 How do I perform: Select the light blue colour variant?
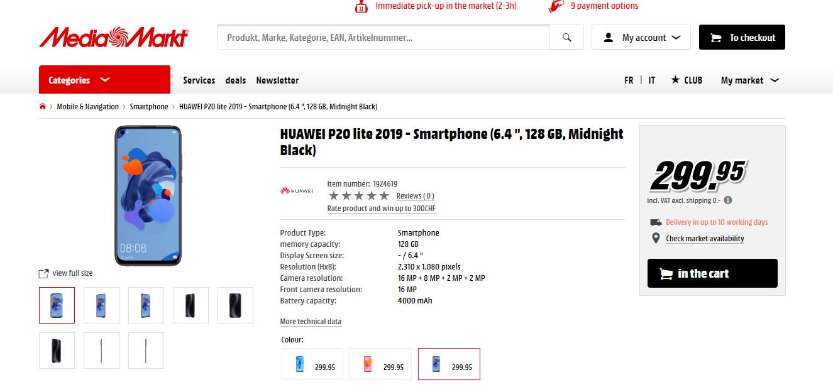tap(312, 364)
